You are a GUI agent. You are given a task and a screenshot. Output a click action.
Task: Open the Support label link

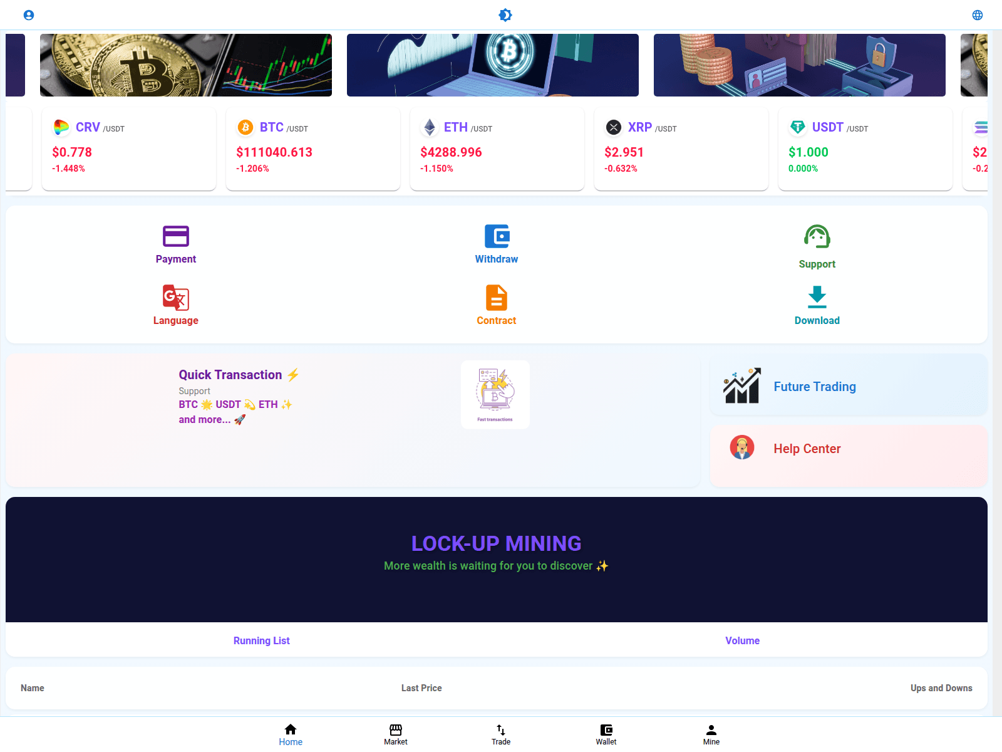point(817,264)
